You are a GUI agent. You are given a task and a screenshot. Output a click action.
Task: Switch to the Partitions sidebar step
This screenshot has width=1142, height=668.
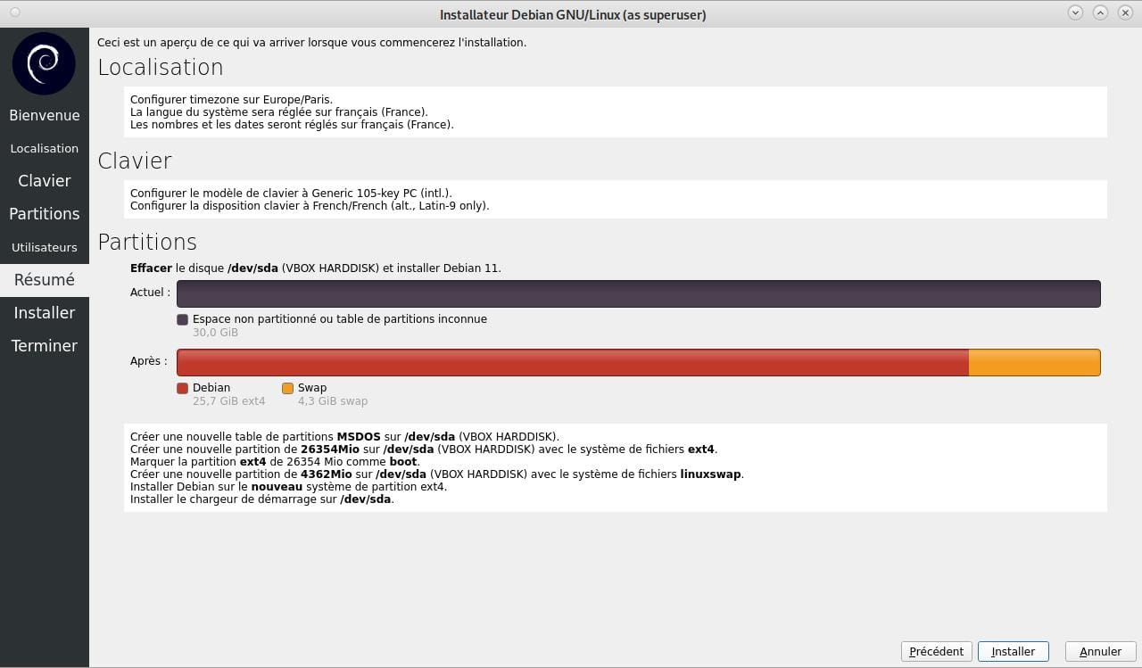(x=45, y=214)
